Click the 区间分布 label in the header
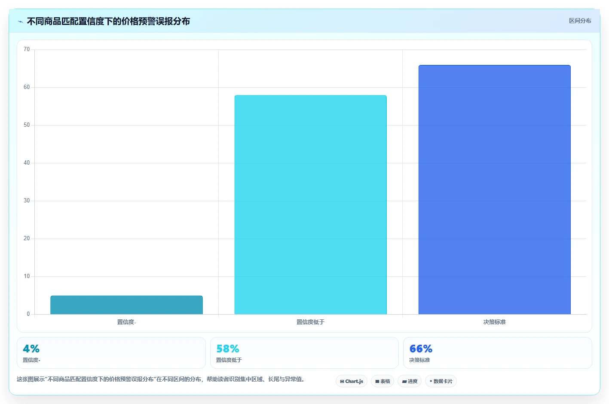The image size is (609, 404). [x=580, y=21]
